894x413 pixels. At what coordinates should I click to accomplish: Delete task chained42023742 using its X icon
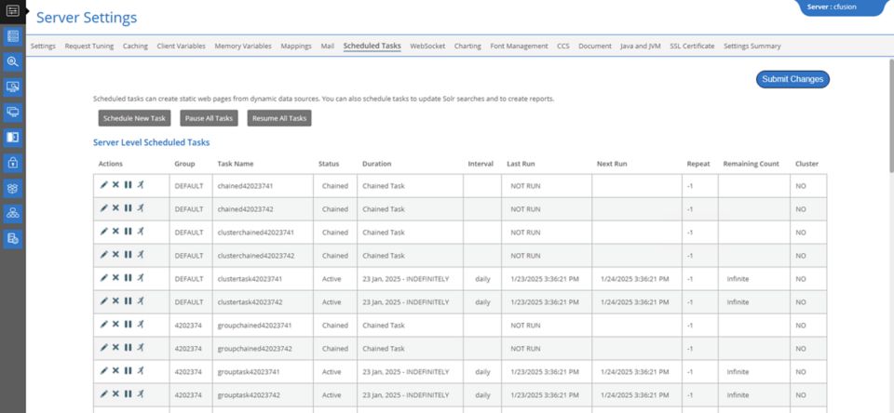coord(115,208)
